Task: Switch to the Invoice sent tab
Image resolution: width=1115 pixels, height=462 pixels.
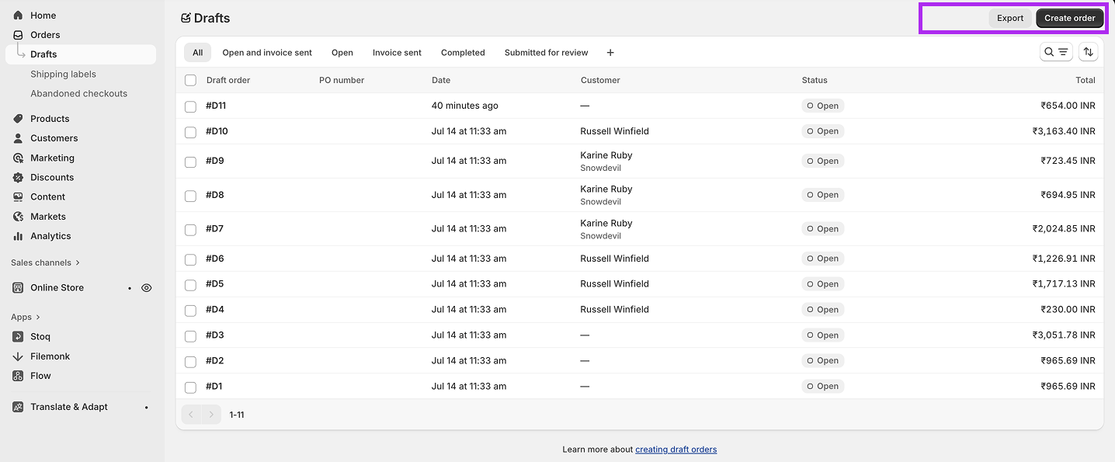Action: point(397,53)
